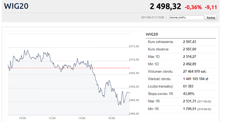
Task: Click the current index value 2 498,32
Action: [165, 7]
